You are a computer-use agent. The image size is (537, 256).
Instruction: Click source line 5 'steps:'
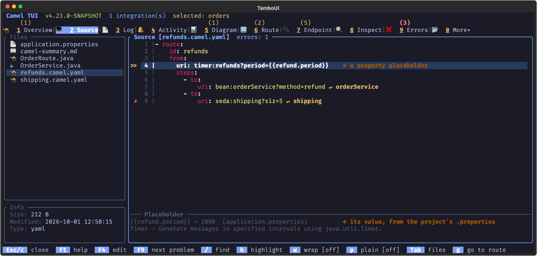(x=187, y=73)
